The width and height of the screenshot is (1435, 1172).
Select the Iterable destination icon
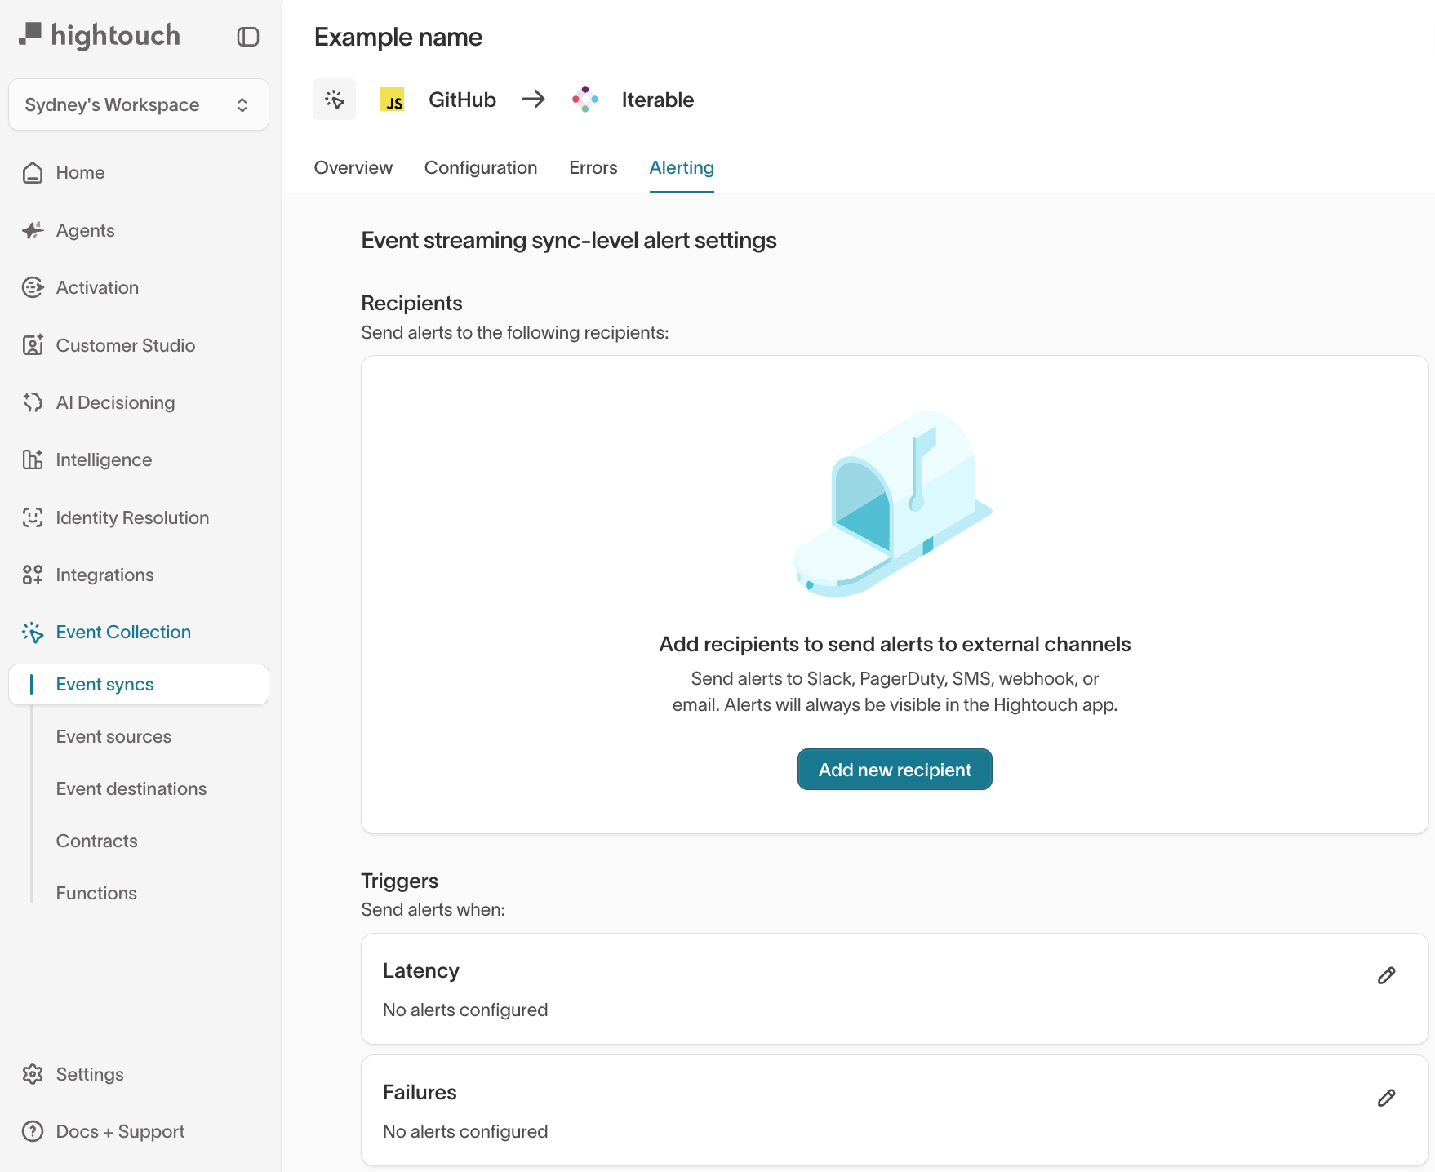coord(585,100)
